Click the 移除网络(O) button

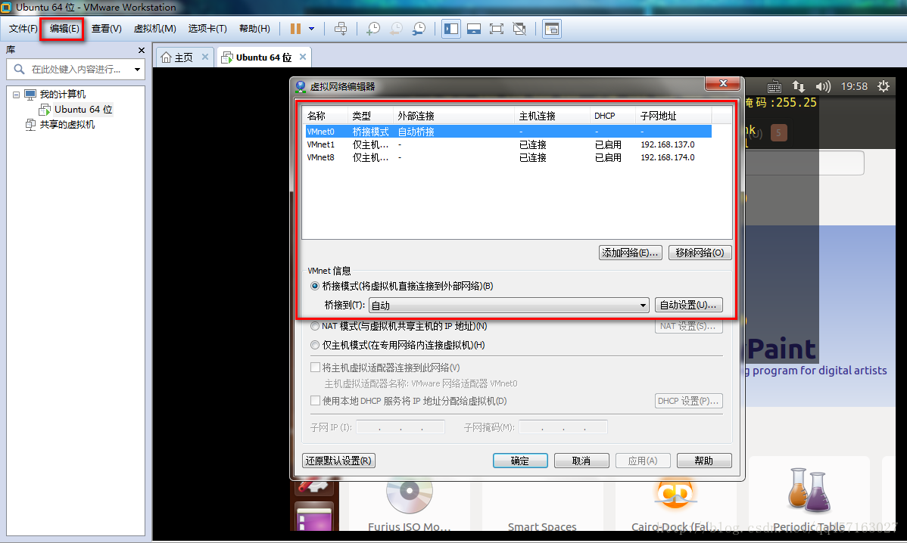700,253
